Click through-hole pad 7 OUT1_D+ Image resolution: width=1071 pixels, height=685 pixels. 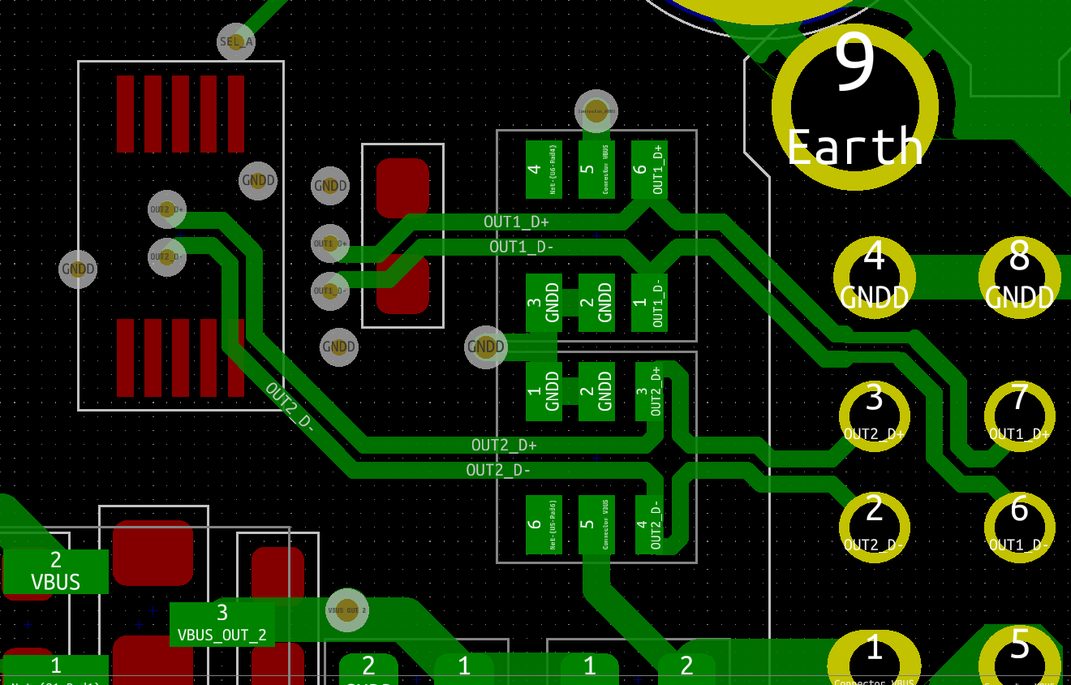click(x=1020, y=416)
